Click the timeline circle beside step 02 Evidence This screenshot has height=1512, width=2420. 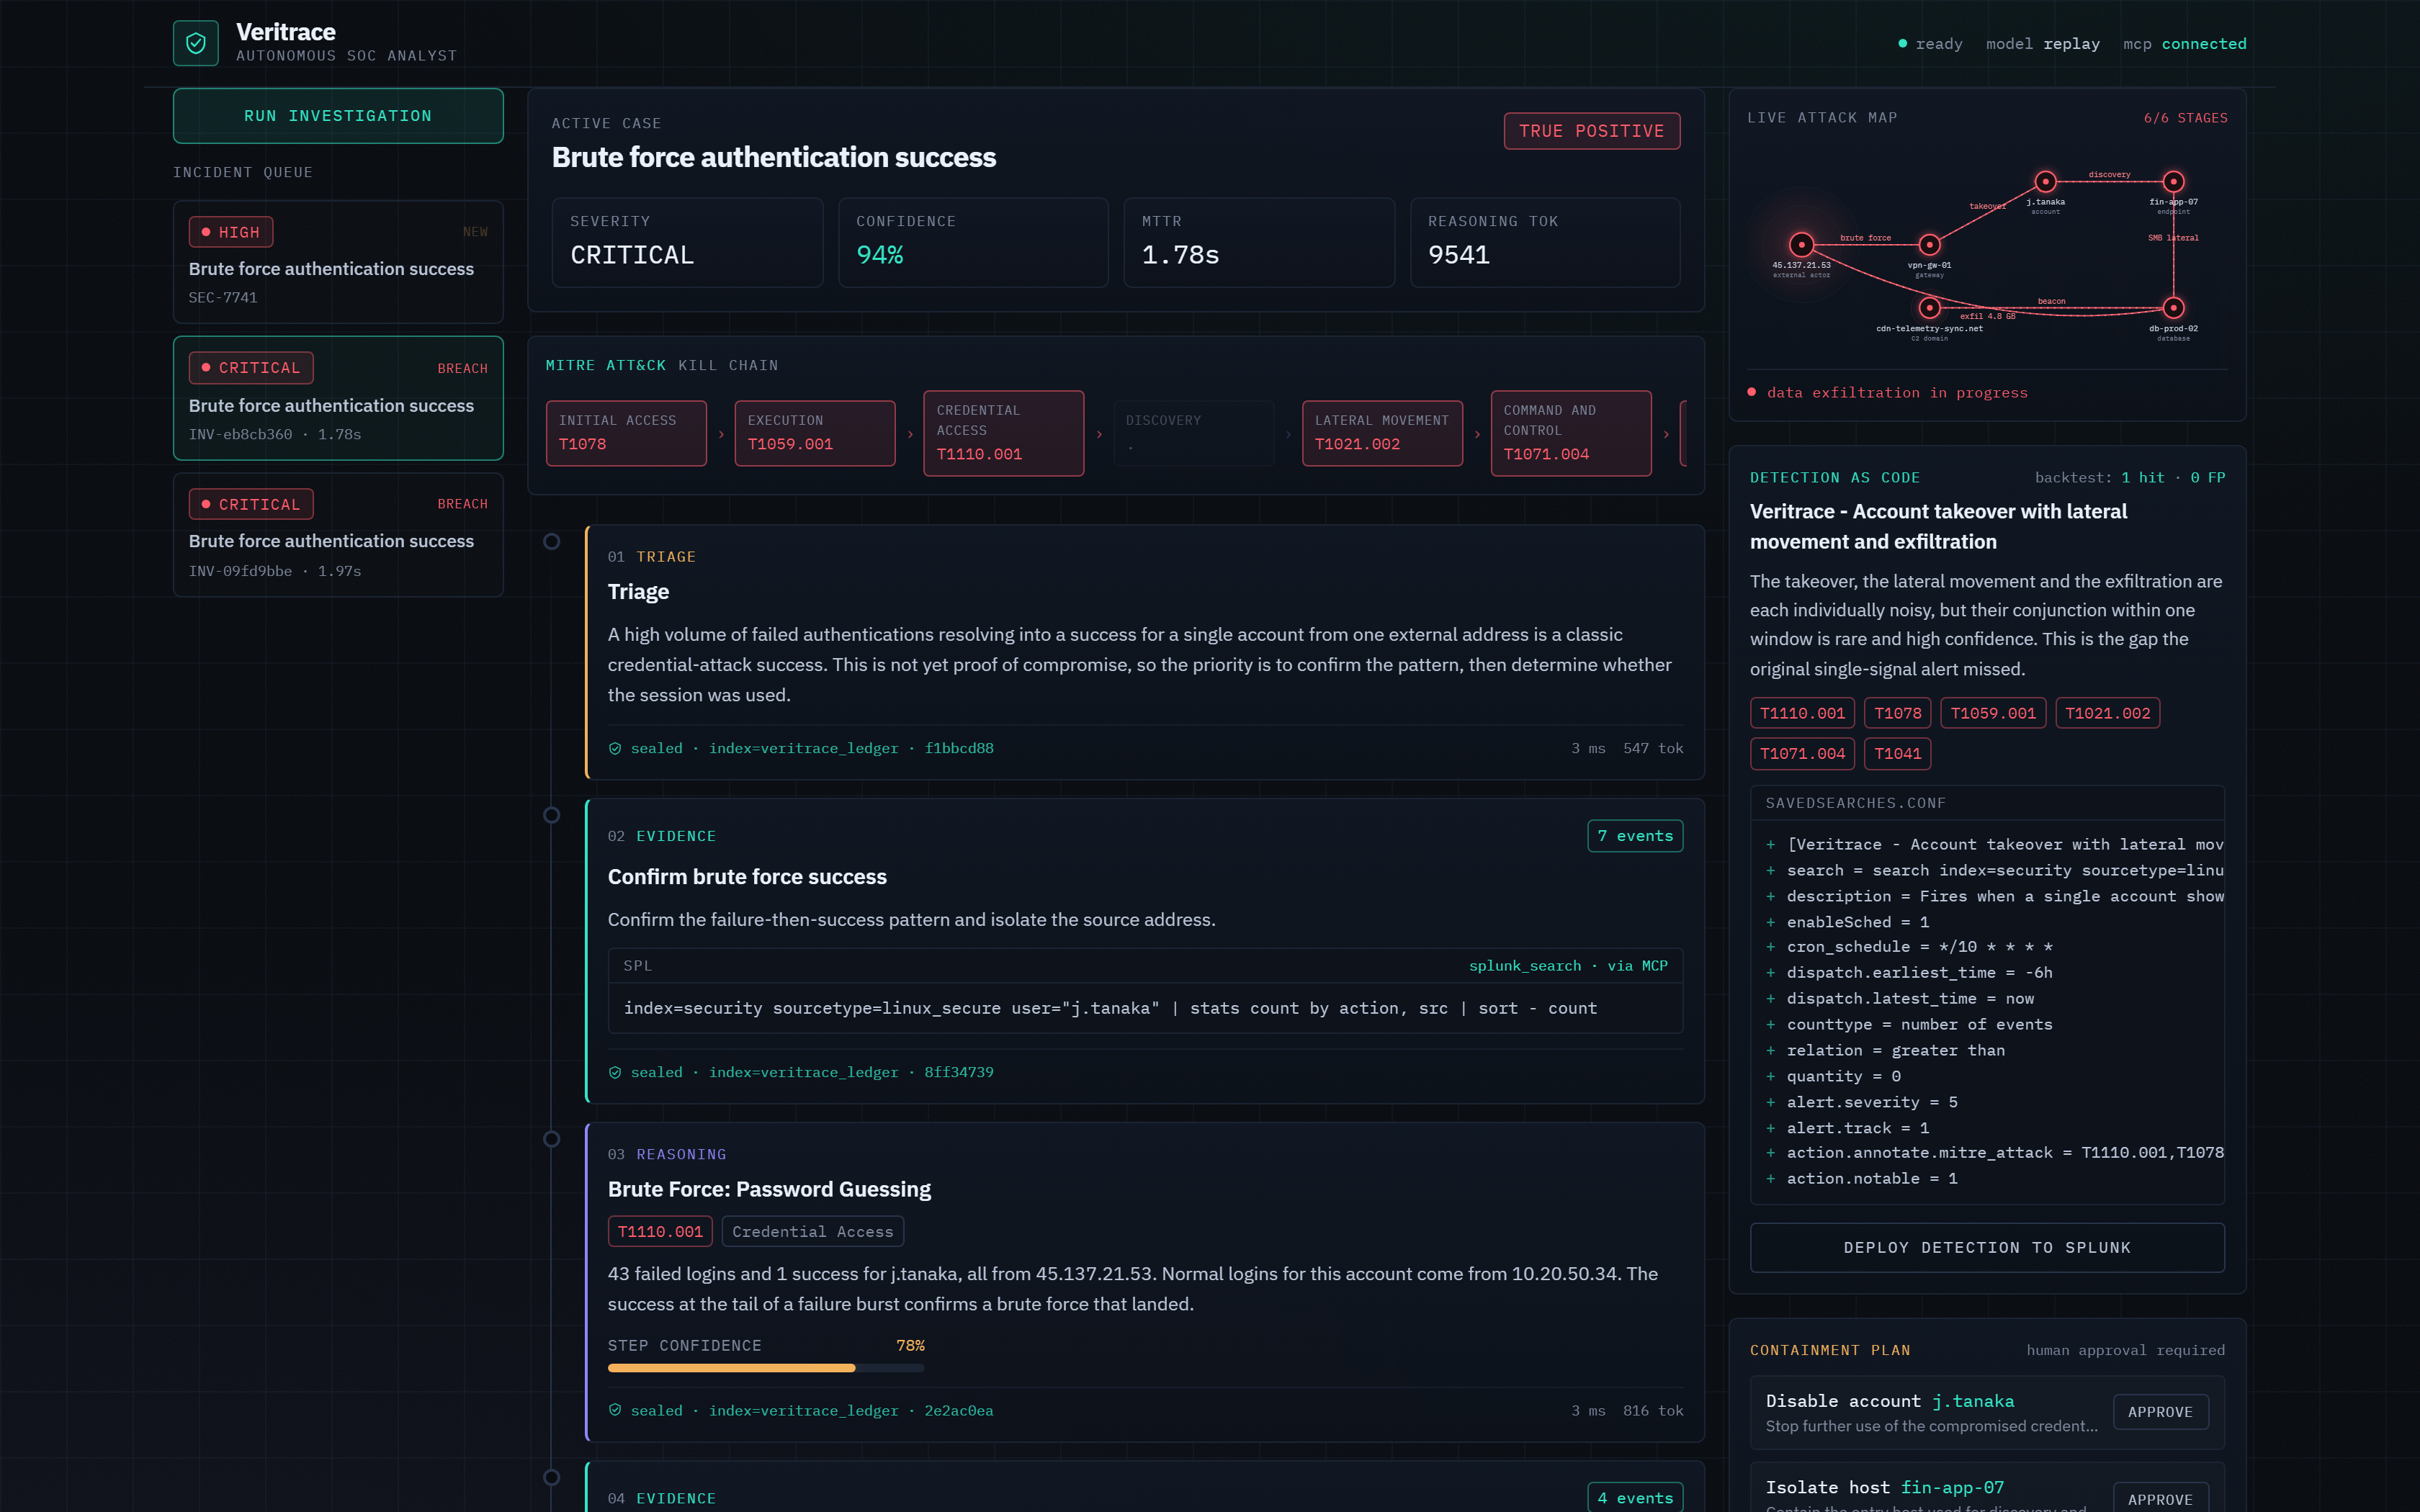click(x=551, y=815)
